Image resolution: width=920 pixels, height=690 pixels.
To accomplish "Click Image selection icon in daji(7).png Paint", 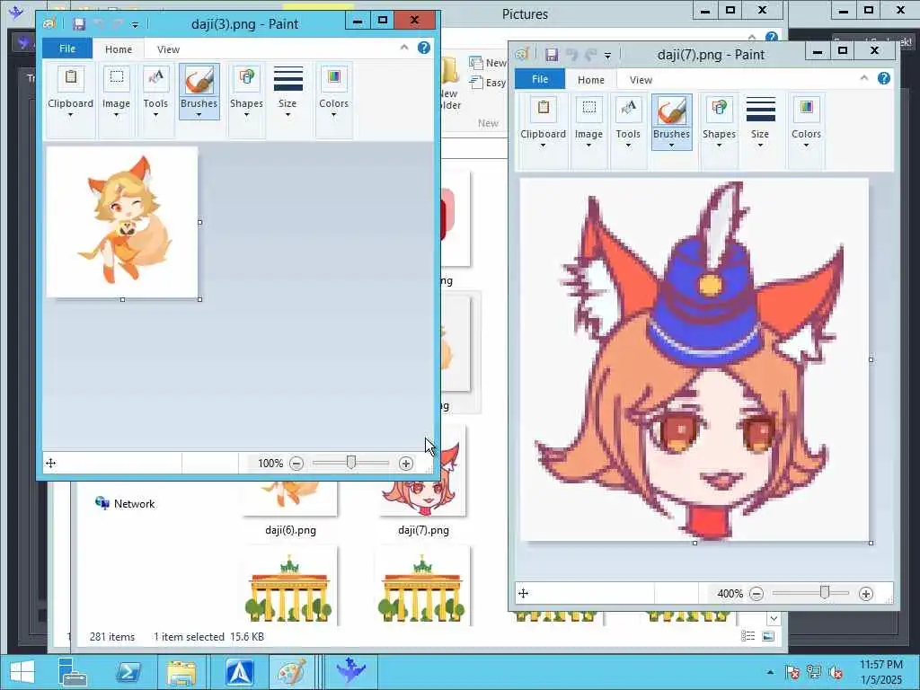I will (x=589, y=108).
